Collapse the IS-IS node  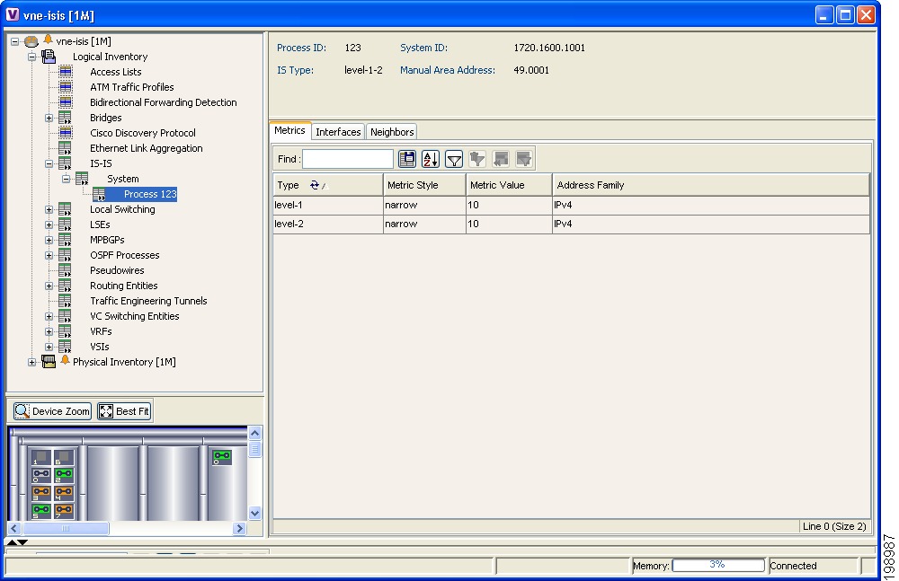point(49,163)
